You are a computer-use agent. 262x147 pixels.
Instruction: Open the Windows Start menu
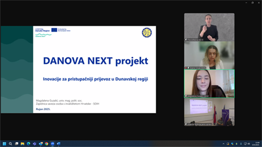point(4,144)
